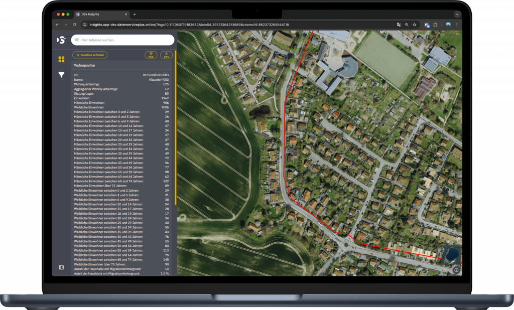Click the 'Hier Adresse suchen' search field
The image size is (514, 310).
pyautogui.click(x=125, y=40)
